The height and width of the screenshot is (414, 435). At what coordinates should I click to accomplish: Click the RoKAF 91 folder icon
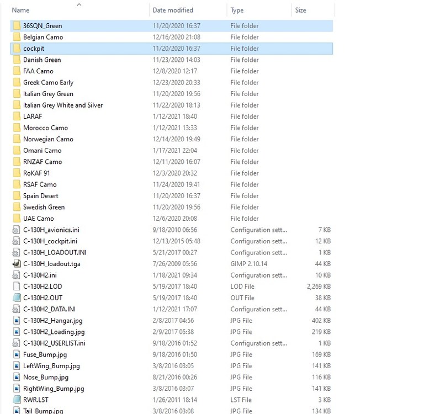[x=17, y=173]
